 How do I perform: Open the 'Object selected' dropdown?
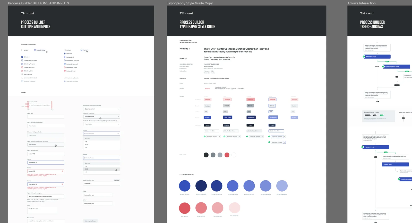(101, 109)
